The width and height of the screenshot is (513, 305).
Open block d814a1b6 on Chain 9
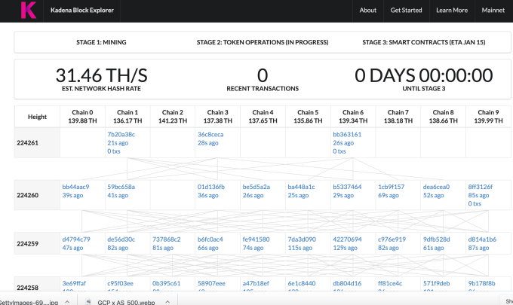click(x=483, y=239)
